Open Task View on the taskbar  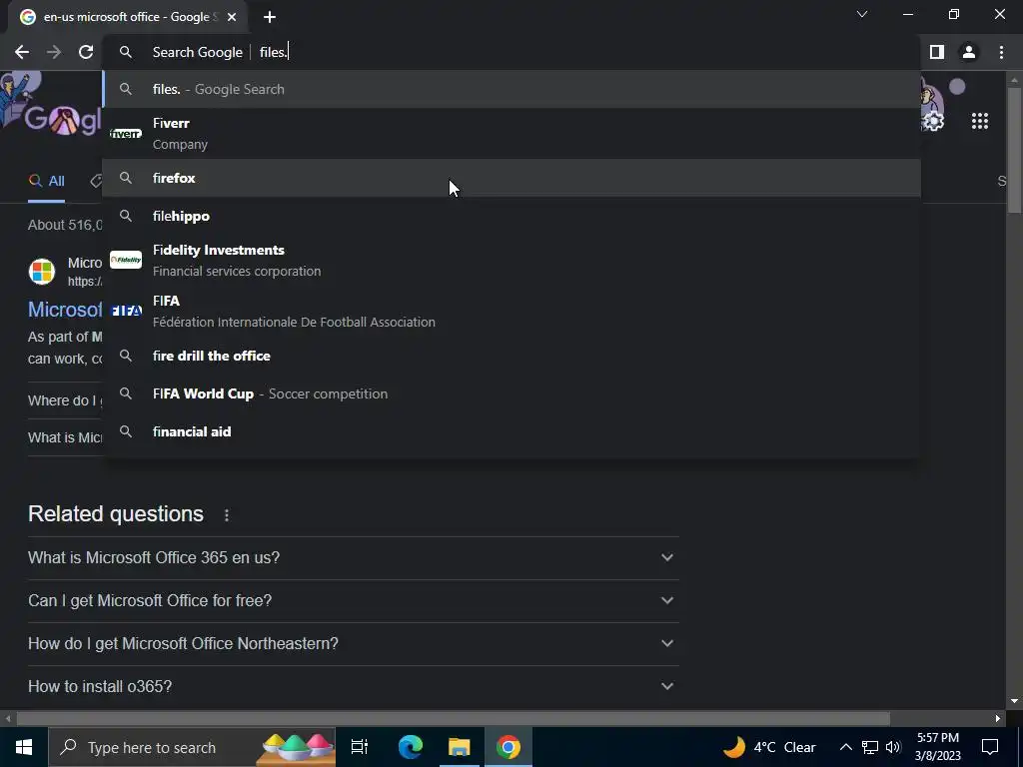click(x=360, y=747)
